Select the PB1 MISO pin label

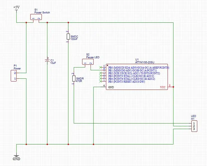132,71
